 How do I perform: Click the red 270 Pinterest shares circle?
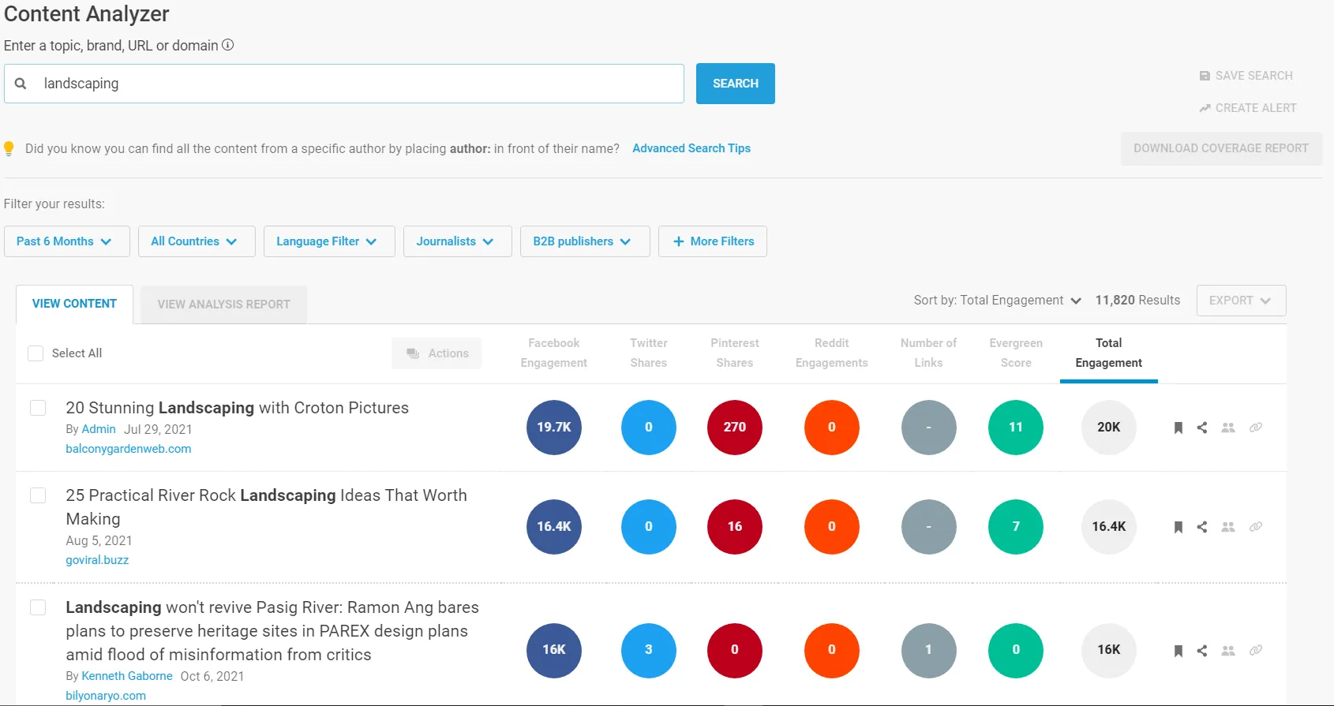(x=735, y=428)
